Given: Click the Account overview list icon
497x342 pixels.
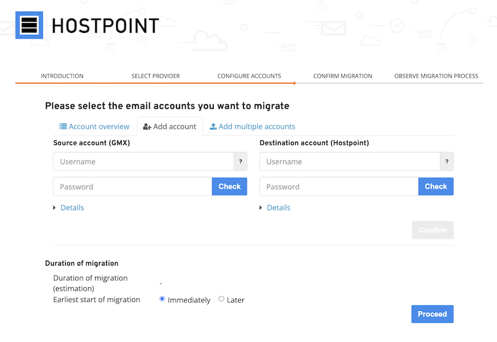Looking at the screenshot, I should 63,126.
